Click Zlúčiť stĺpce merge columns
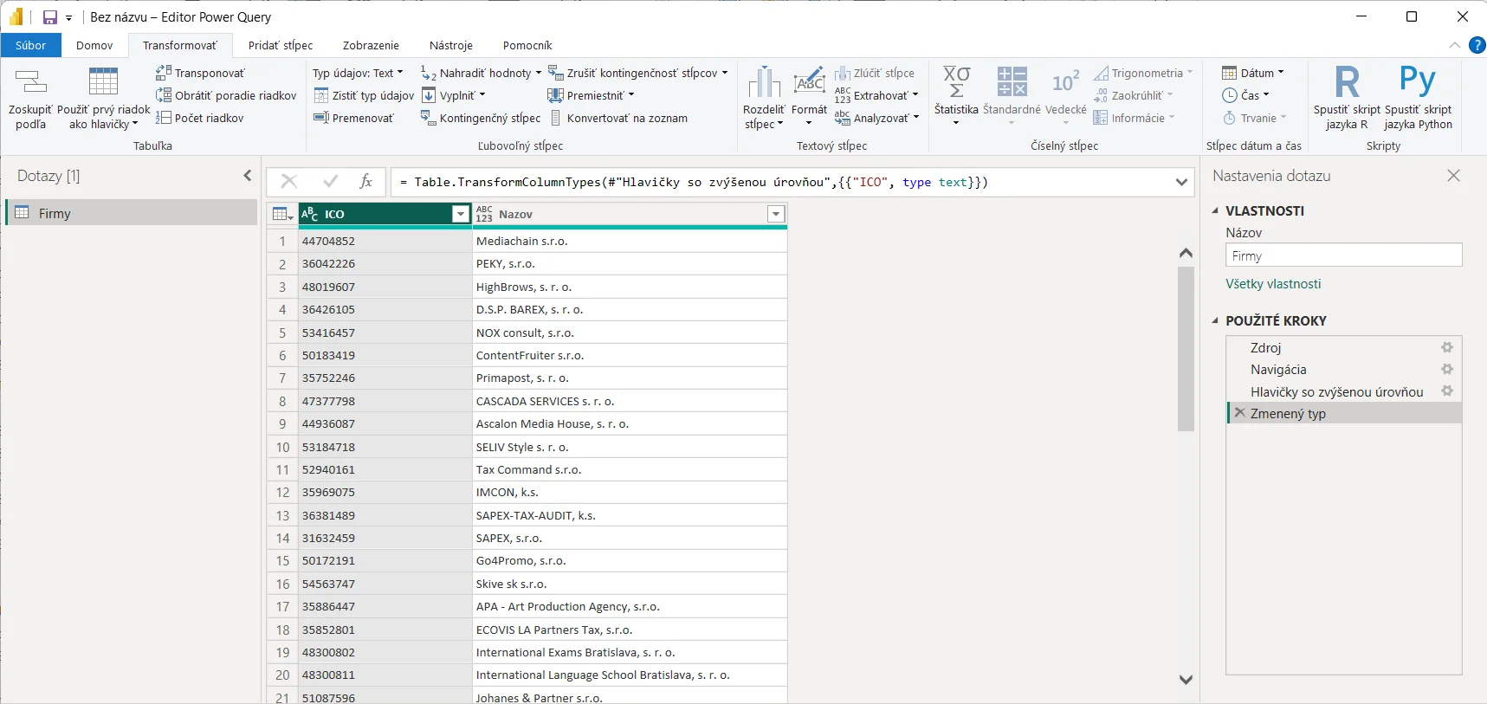The image size is (1487, 704). click(875, 73)
